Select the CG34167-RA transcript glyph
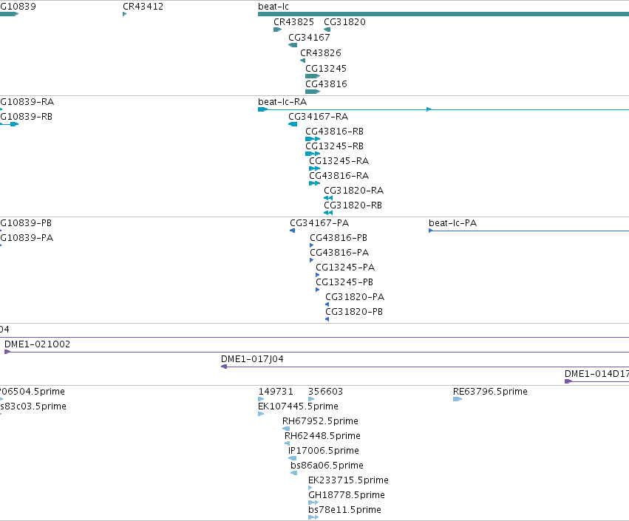The width and height of the screenshot is (629, 521). click(x=293, y=124)
